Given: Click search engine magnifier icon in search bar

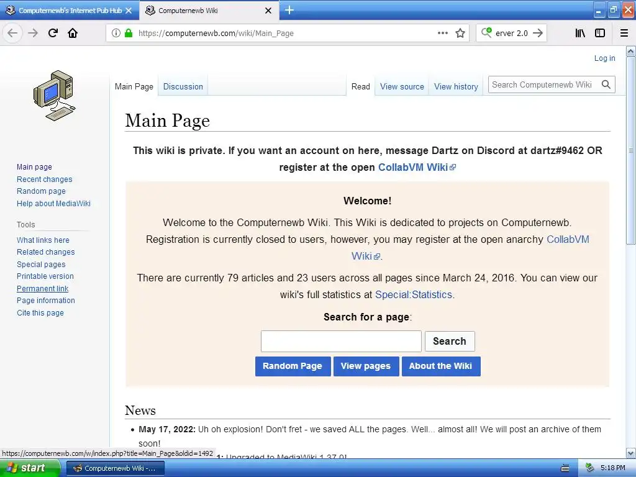Looking at the screenshot, I should (486, 32).
